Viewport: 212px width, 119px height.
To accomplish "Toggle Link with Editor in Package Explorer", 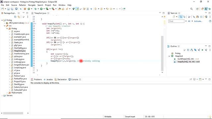I will [19, 17].
